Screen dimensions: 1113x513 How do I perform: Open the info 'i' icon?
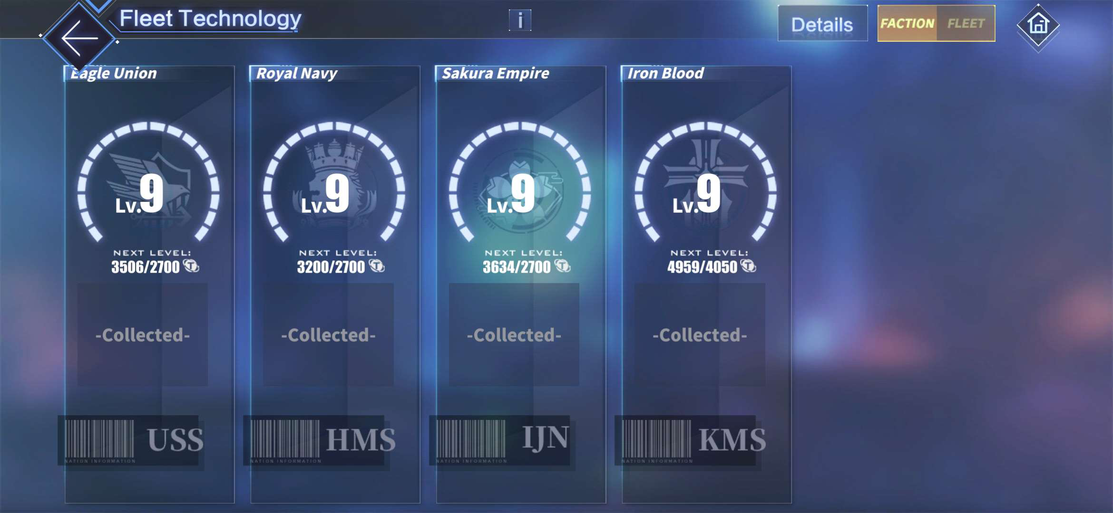pos(520,20)
